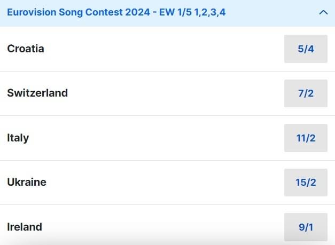This screenshot has width=335, height=245.
Task: Click the Italy selection name
Action: coord(18,138)
